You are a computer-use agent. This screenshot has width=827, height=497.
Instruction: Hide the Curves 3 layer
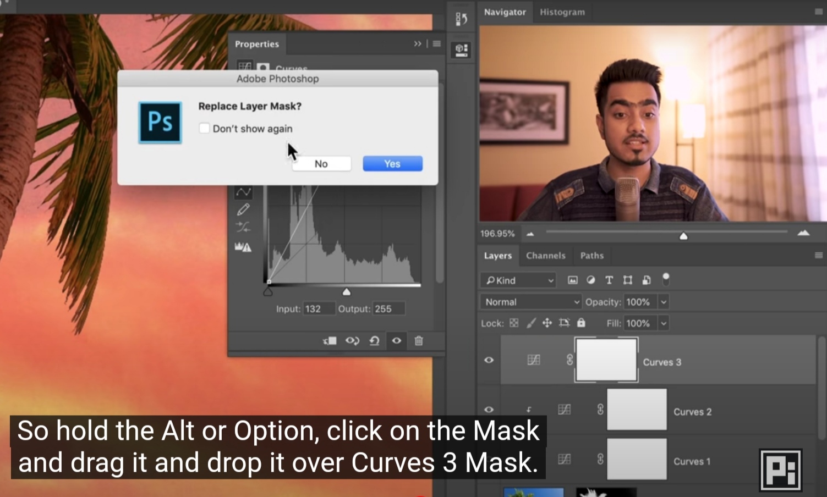[489, 360]
